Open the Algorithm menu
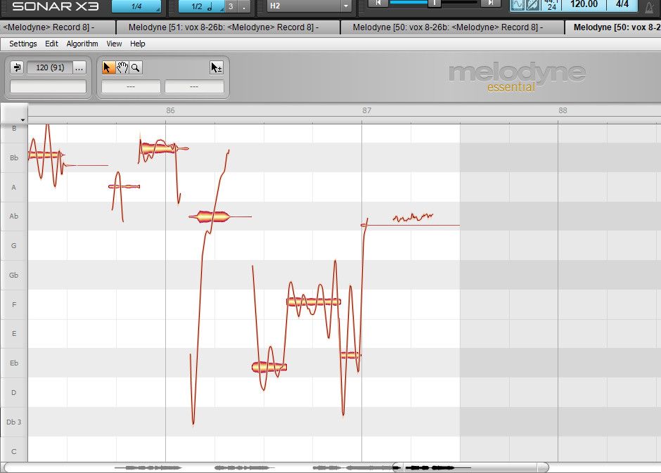This screenshot has height=473, width=661. click(82, 44)
